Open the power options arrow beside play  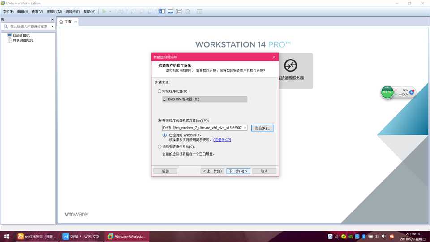[x=110, y=12]
